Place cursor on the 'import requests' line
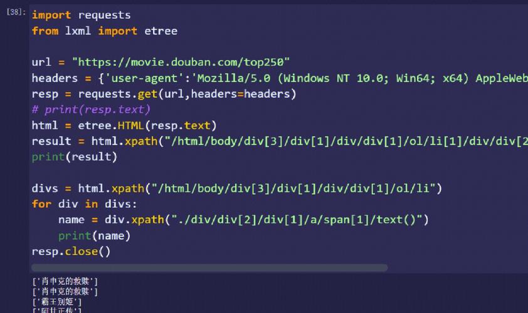Screen dimensions: 528x313 [x=81, y=14]
